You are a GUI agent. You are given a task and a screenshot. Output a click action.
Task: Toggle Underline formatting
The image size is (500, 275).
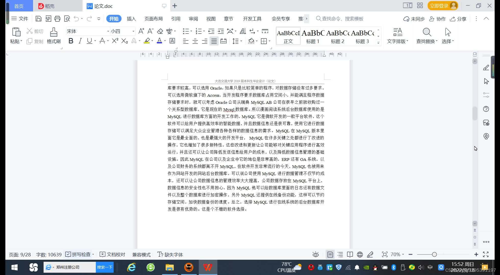(89, 41)
